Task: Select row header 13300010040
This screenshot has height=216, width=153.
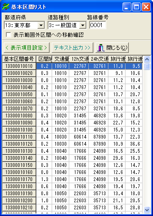Action: coord(19,87)
